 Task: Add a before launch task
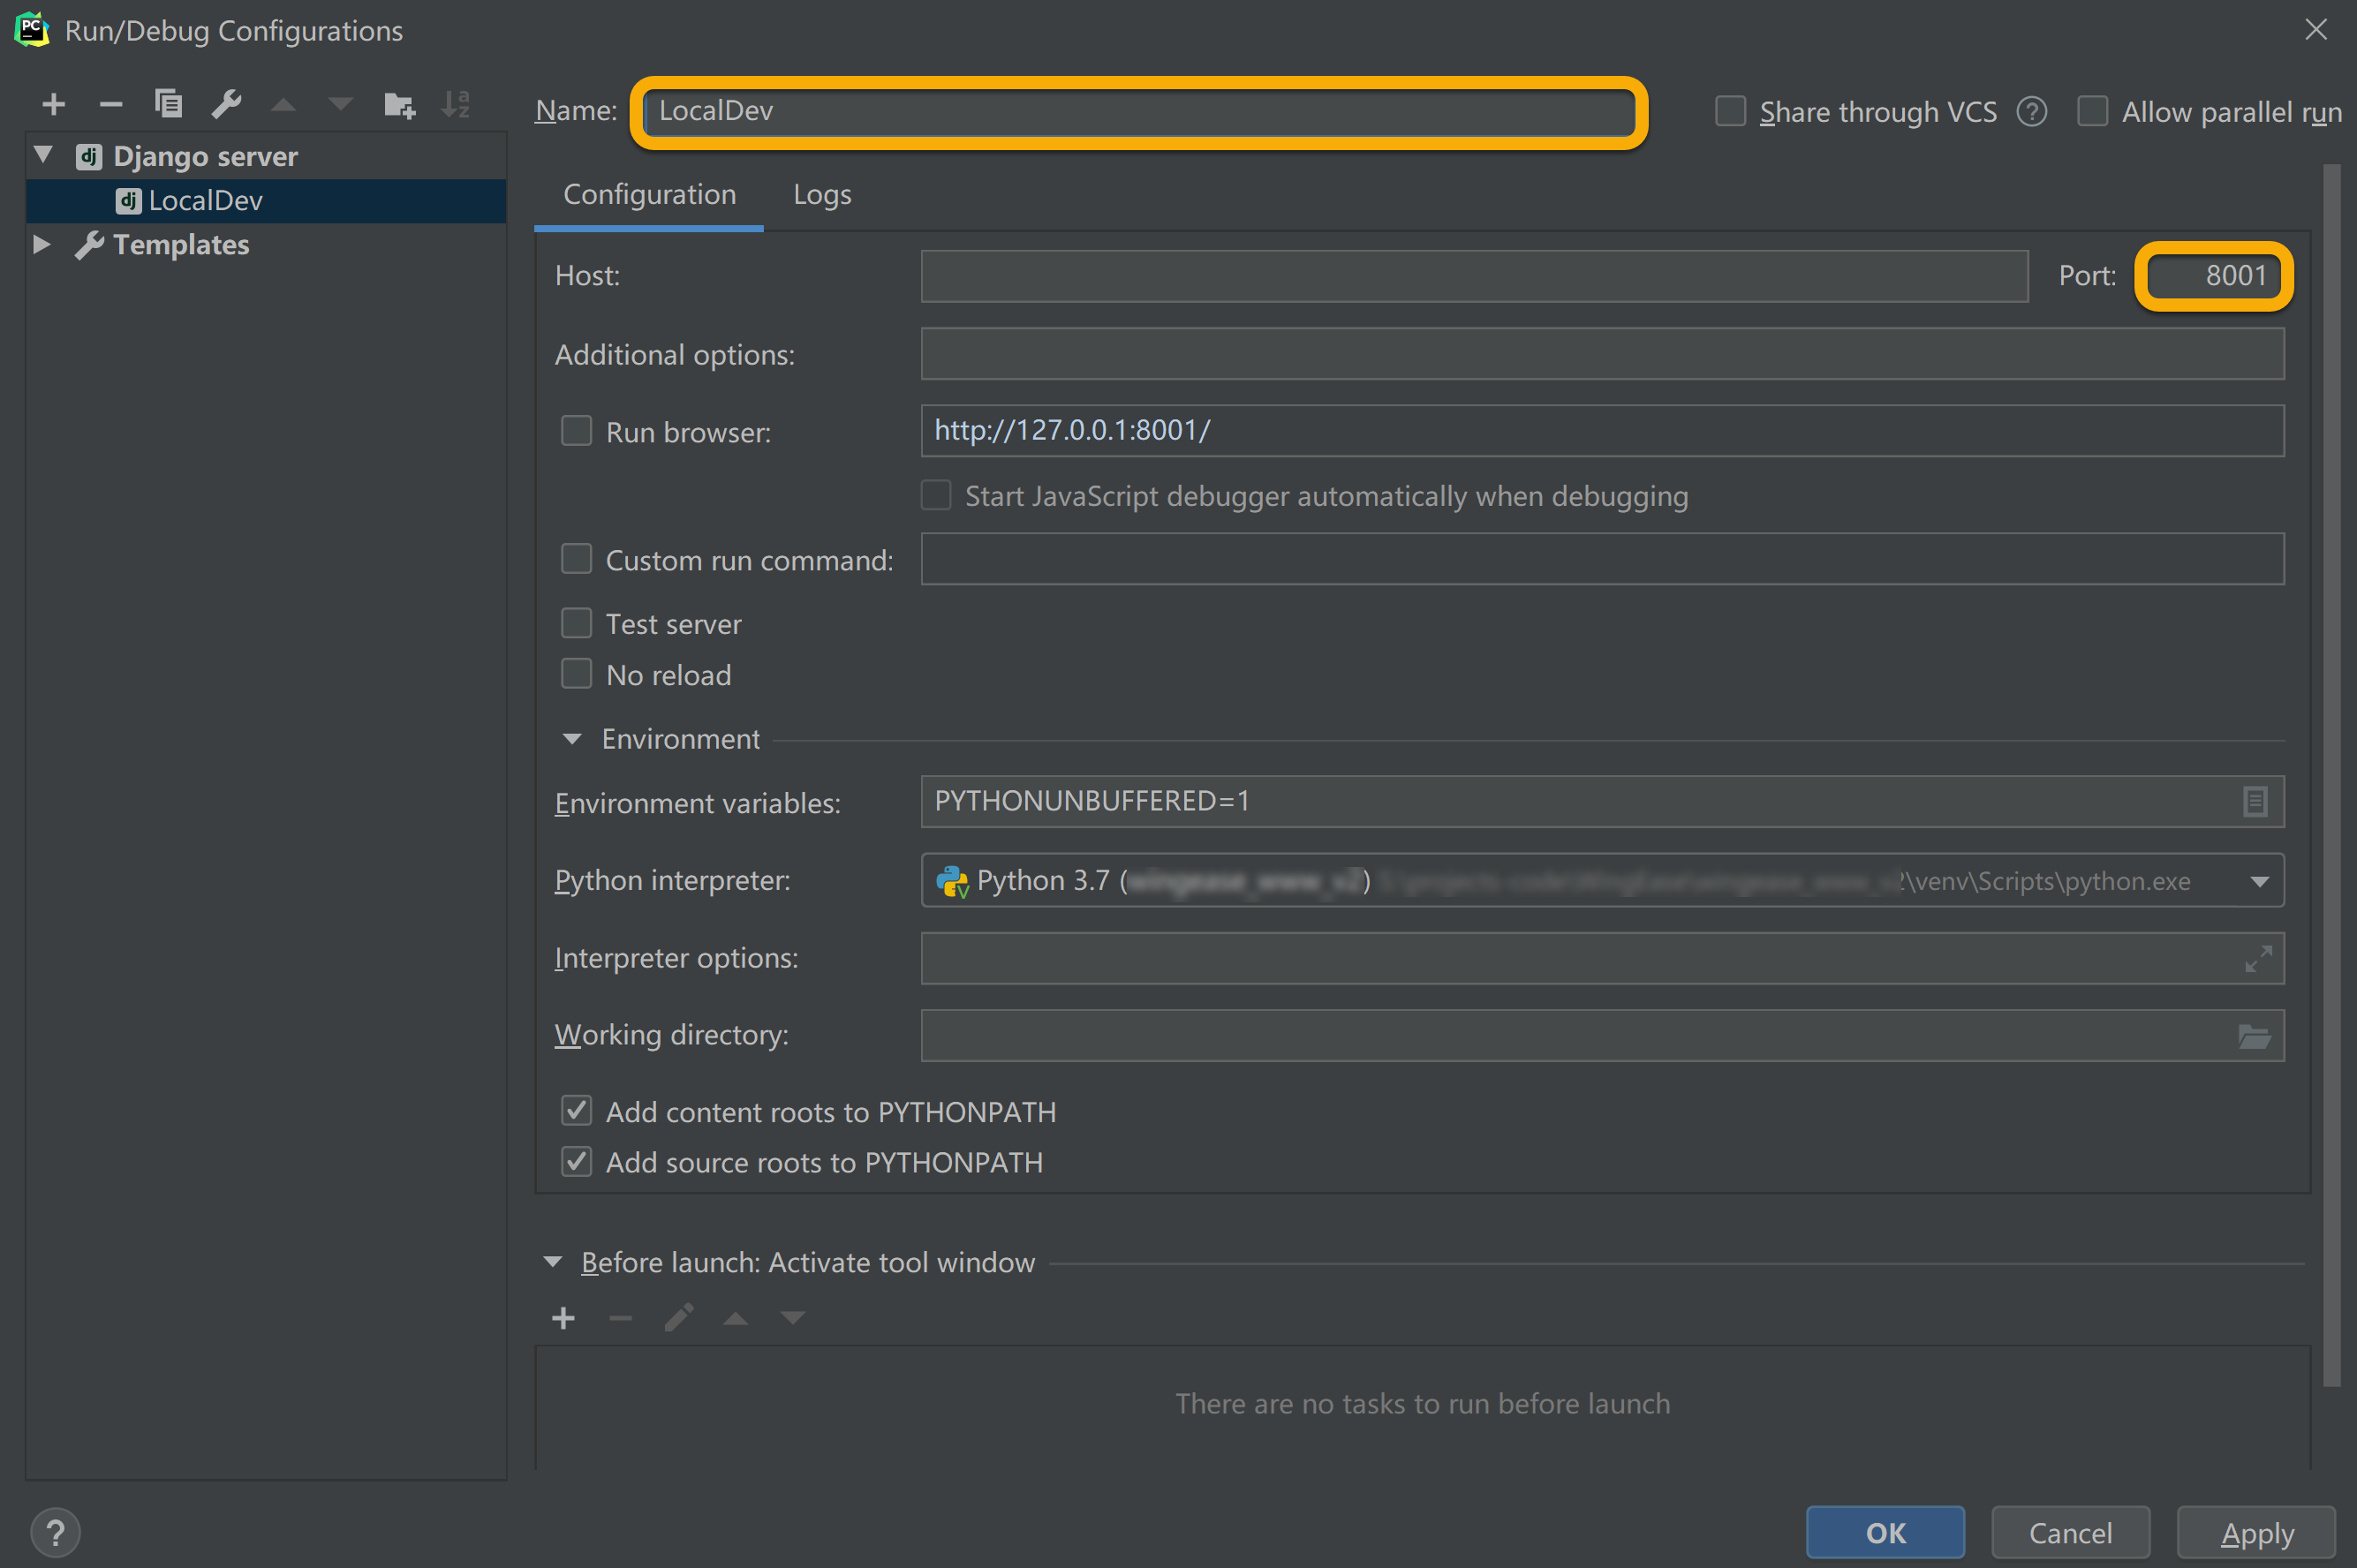pyautogui.click(x=563, y=1318)
